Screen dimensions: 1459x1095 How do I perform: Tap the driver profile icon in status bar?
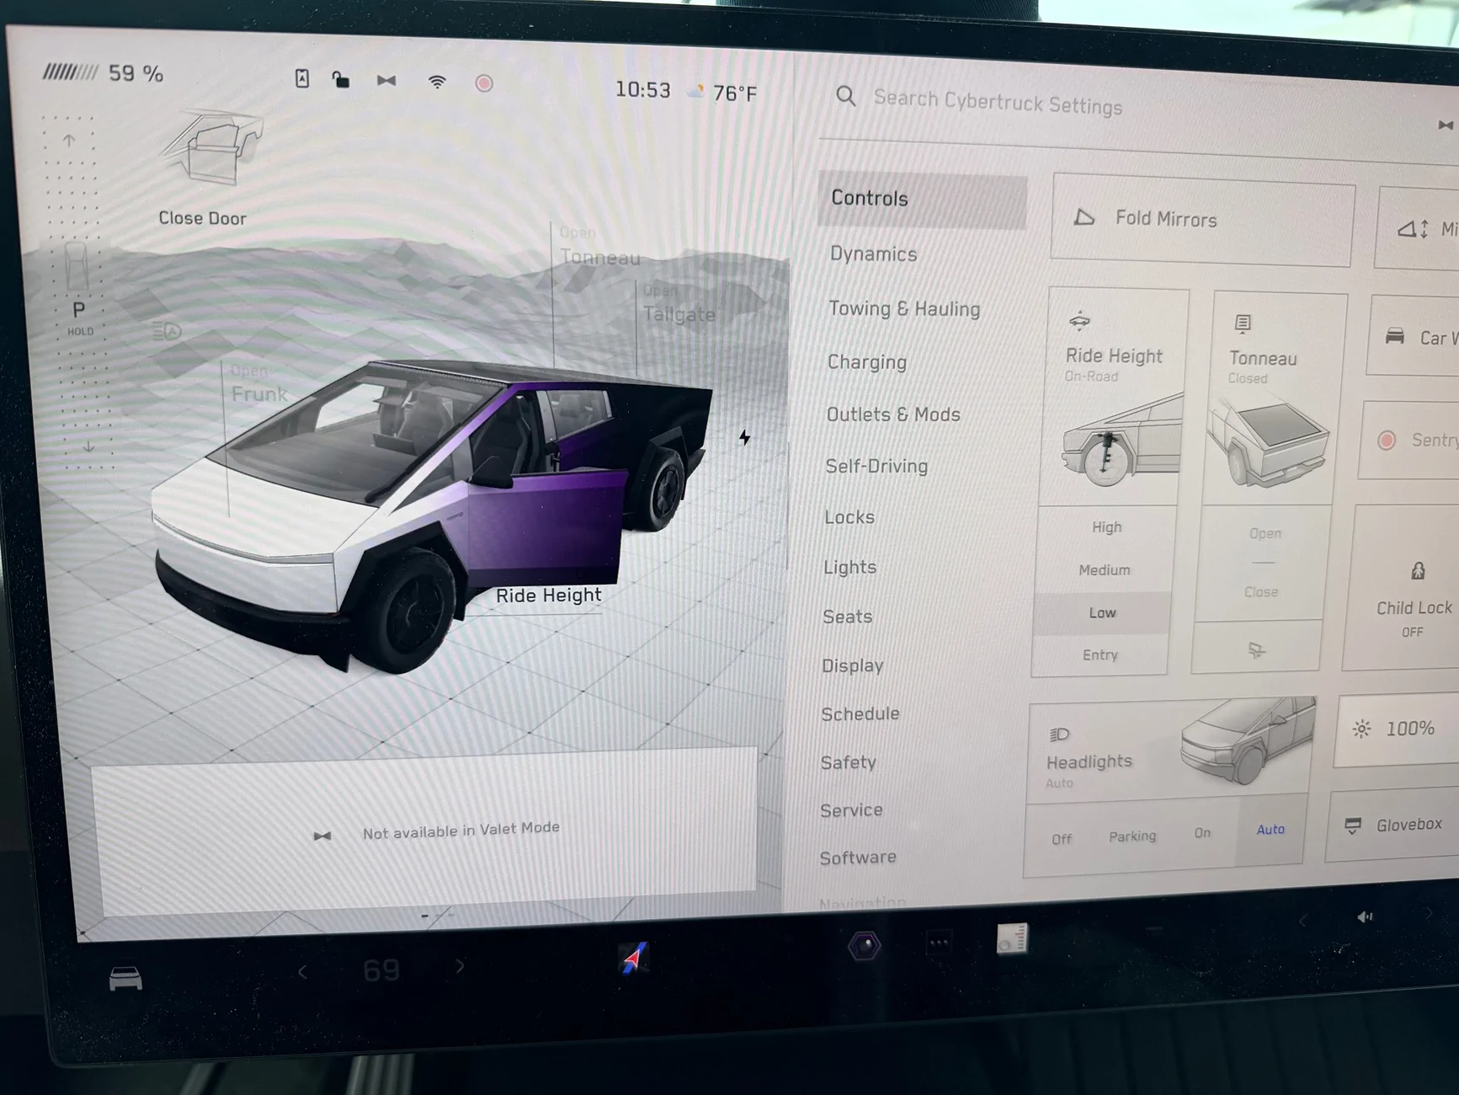[x=302, y=79]
